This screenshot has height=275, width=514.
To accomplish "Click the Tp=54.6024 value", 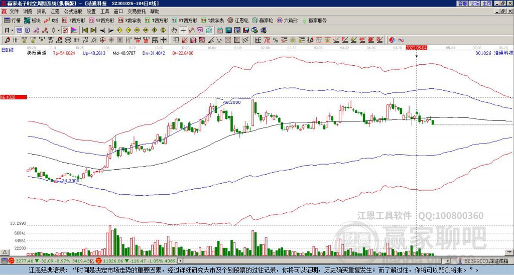I will click(64, 53).
